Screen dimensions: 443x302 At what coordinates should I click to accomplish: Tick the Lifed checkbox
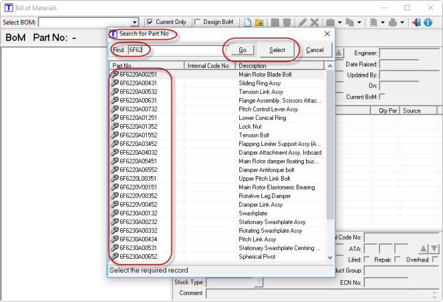[368, 260]
